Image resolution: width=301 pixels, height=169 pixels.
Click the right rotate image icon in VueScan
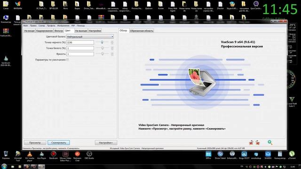pyautogui.click(x=258, y=143)
